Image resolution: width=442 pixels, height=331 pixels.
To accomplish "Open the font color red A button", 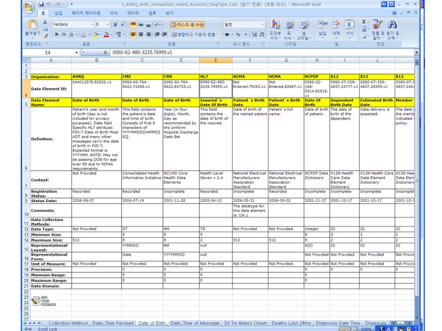I will (106, 34).
